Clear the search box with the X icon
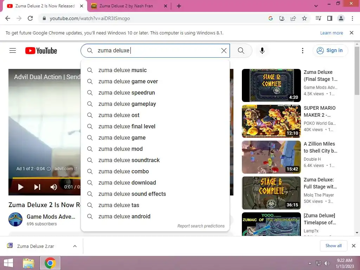360x270 pixels. pos(224,51)
